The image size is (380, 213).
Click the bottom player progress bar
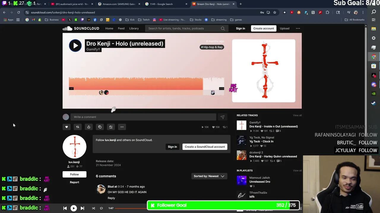pos(132,208)
